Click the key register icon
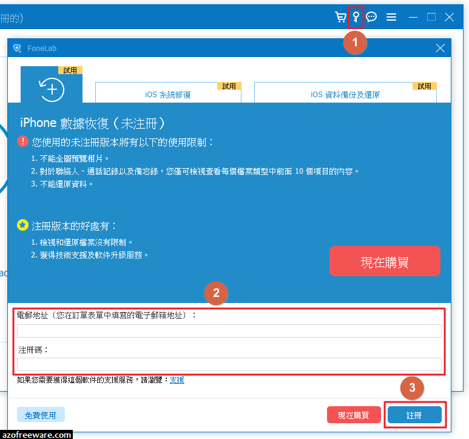The height and width of the screenshot is (439, 469). pos(356,17)
